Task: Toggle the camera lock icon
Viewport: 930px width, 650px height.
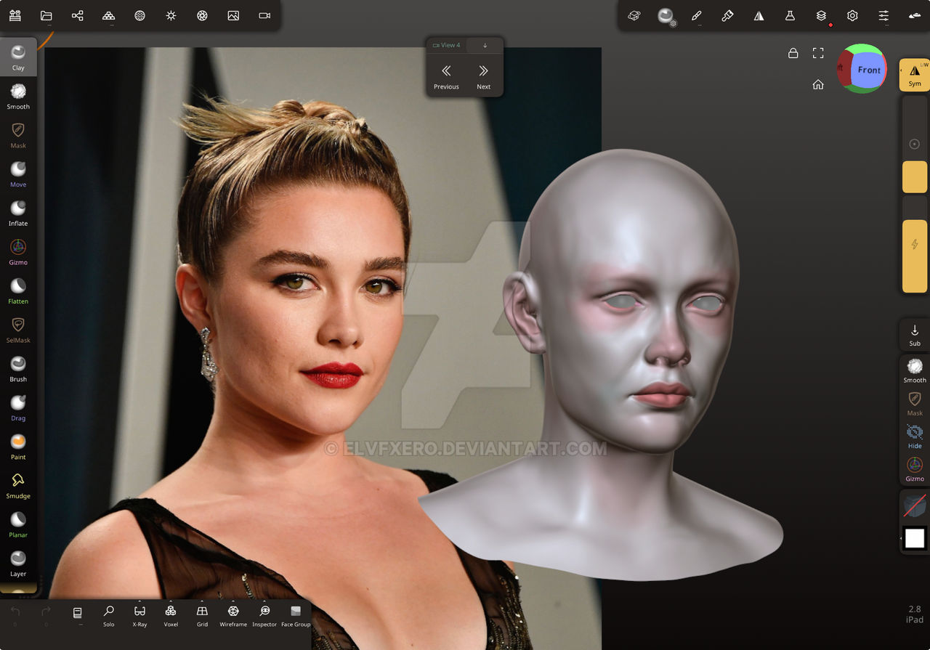Action: point(793,53)
